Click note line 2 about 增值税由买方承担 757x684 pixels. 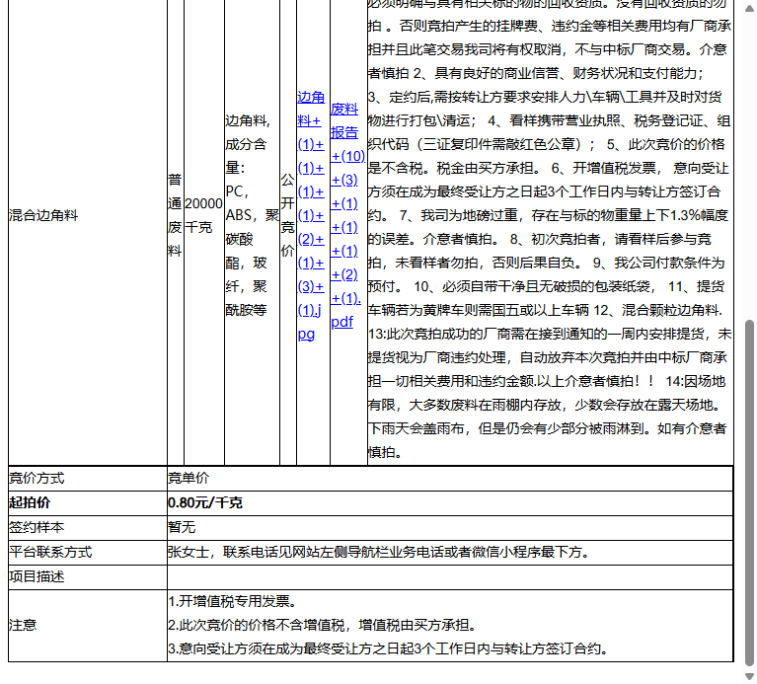click(x=323, y=626)
